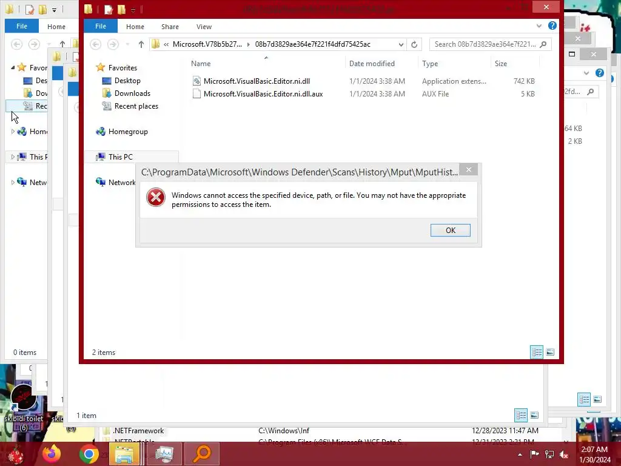Expand Network in left background window
The image size is (621, 466).
pos(13,182)
